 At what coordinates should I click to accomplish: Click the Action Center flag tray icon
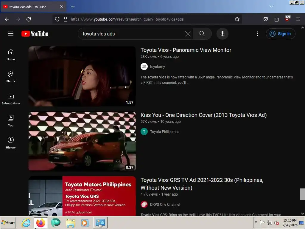point(262,222)
